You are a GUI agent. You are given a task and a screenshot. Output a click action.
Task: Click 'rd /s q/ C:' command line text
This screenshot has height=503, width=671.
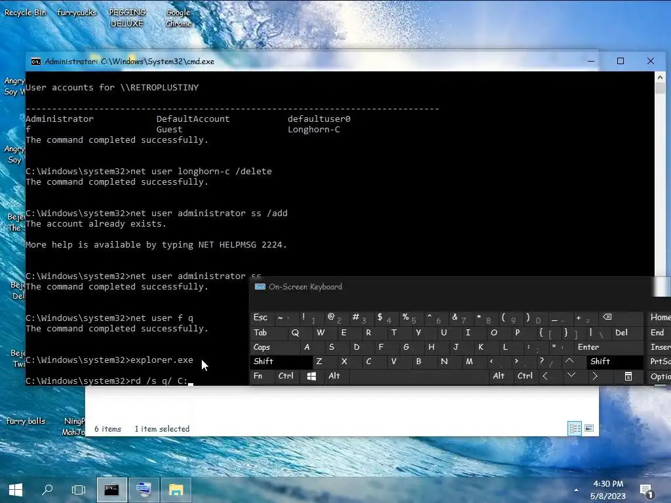[159, 381]
